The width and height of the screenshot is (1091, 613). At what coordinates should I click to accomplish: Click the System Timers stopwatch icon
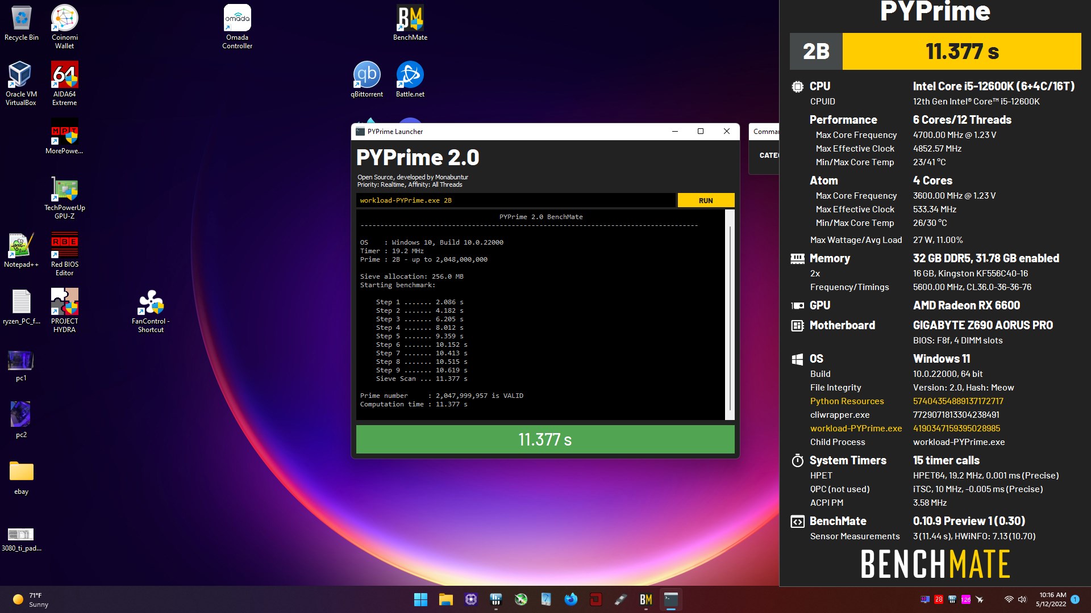point(797,460)
